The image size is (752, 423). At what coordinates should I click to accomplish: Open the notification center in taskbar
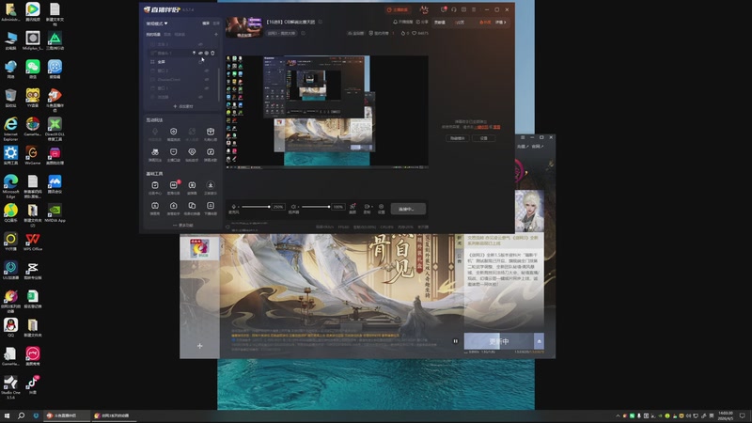[x=743, y=415]
